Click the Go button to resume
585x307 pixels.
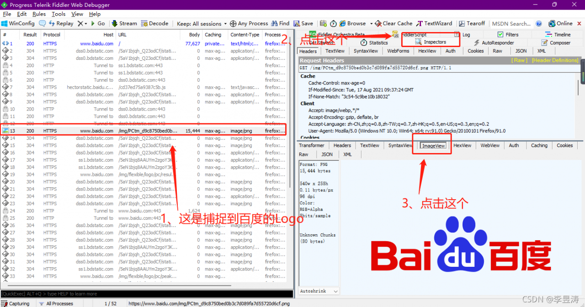click(98, 23)
